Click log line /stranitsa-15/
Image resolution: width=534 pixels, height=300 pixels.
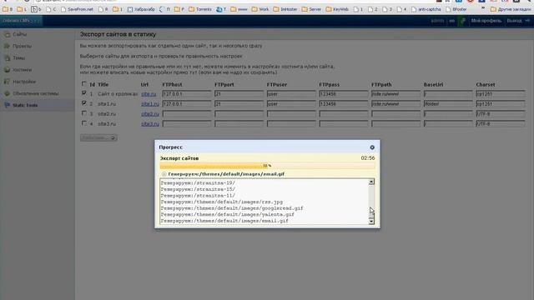tap(198, 189)
